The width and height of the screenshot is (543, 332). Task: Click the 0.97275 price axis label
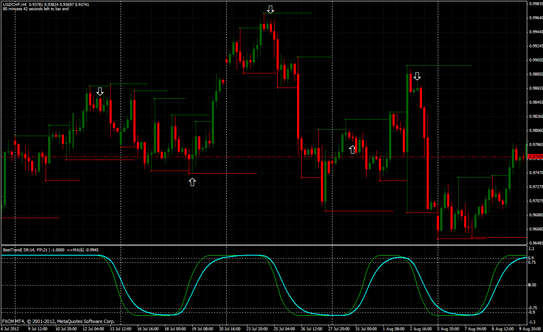(535, 187)
